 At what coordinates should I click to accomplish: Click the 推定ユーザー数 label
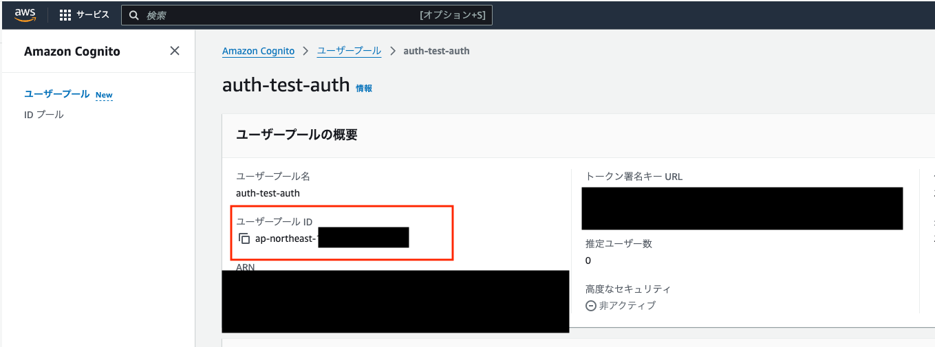[x=619, y=243]
